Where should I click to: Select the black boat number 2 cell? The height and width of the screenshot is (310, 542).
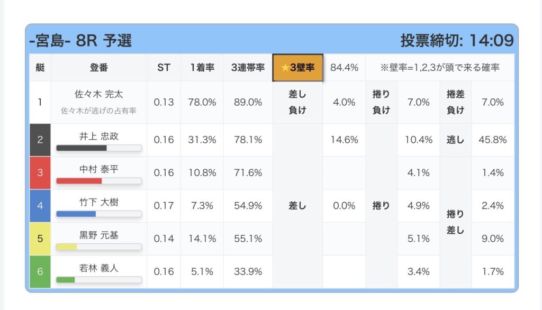pos(40,140)
